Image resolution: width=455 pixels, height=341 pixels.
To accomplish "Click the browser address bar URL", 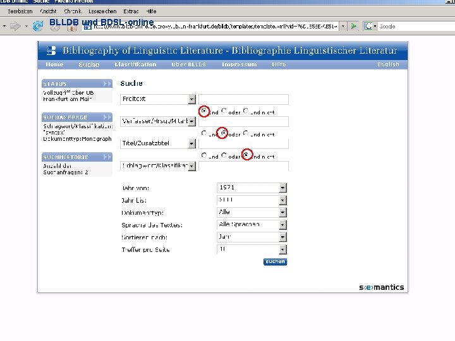I will (215, 27).
